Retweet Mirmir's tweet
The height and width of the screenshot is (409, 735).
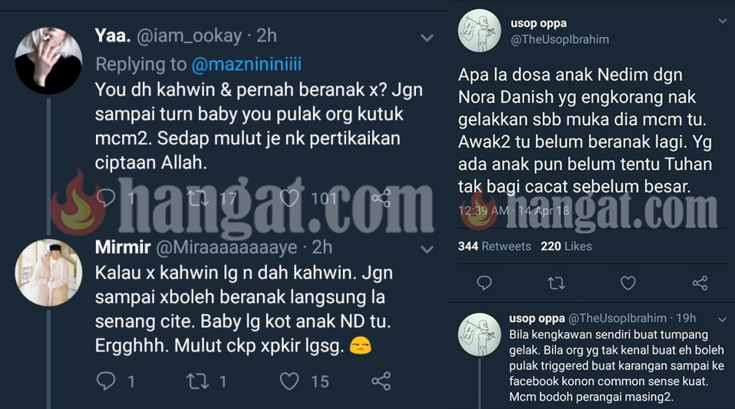(x=198, y=381)
